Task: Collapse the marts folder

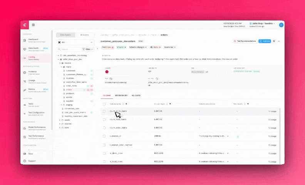Action: click(61, 67)
